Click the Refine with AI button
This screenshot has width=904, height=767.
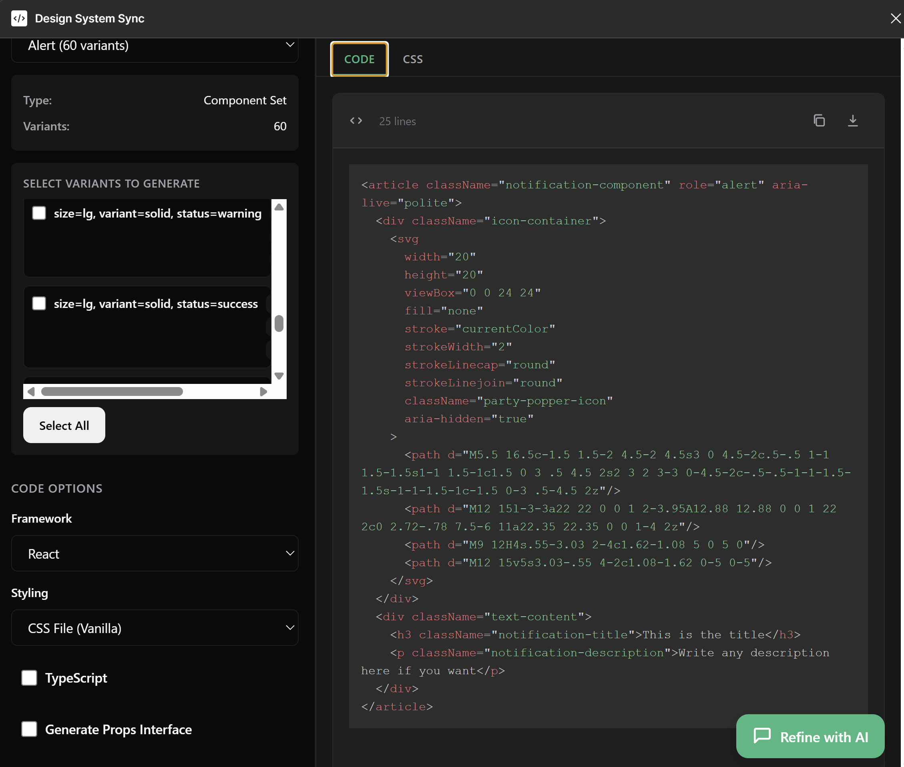(810, 736)
